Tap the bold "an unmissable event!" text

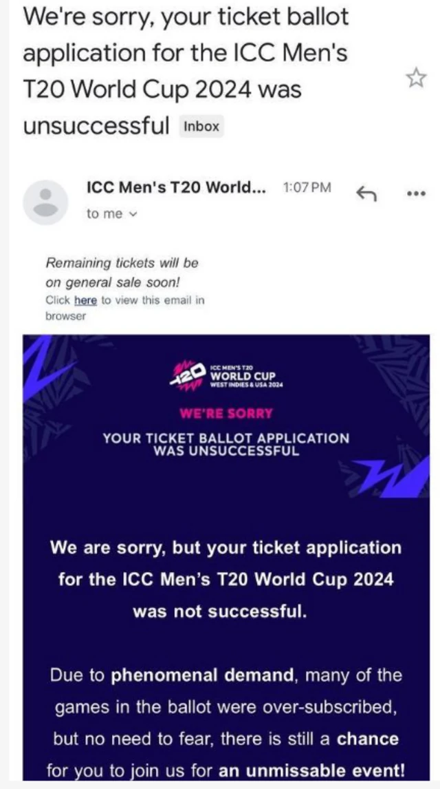(x=311, y=770)
